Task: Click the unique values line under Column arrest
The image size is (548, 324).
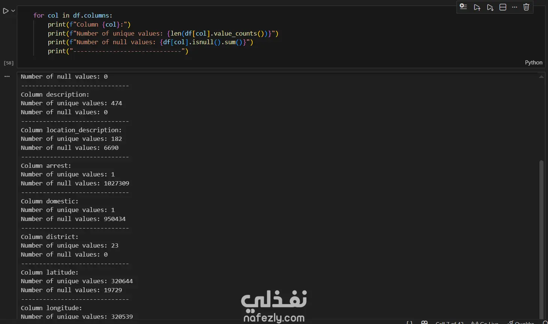Action: pyautogui.click(x=68, y=175)
